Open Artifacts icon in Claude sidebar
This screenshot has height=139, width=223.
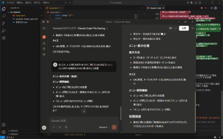click(x=44, y=54)
